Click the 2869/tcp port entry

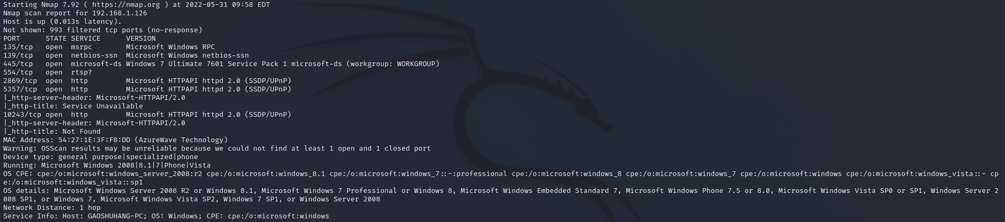tap(20, 81)
